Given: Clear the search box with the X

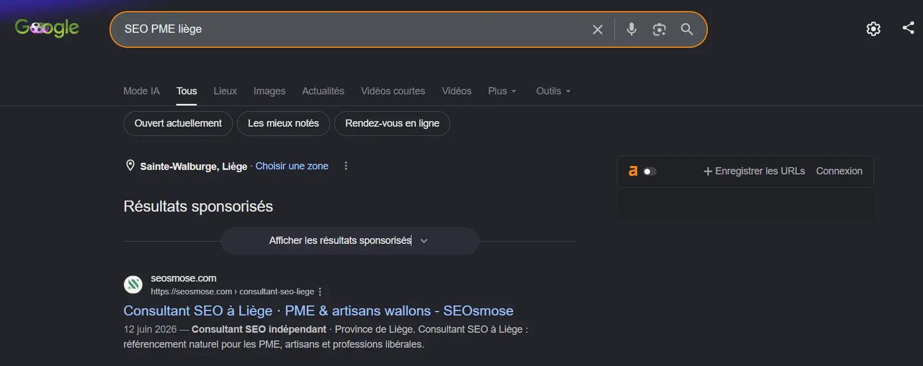Looking at the screenshot, I should tap(598, 29).
